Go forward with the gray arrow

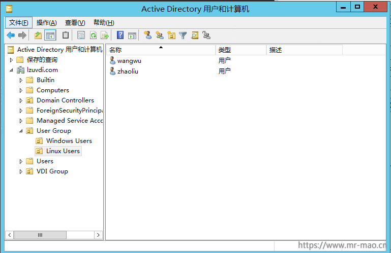[22, 35]
